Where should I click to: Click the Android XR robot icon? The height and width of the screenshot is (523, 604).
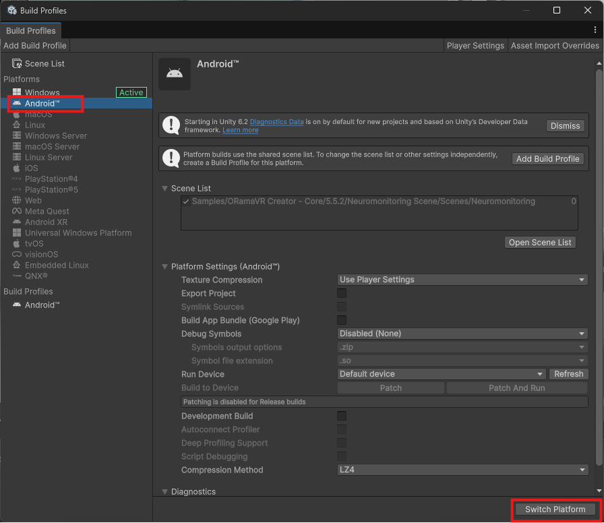click(17, 222)
